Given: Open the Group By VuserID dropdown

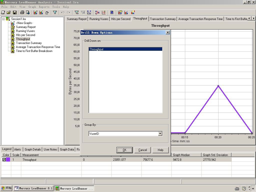Looking at the screenshot, I should [x=160, y=133].
